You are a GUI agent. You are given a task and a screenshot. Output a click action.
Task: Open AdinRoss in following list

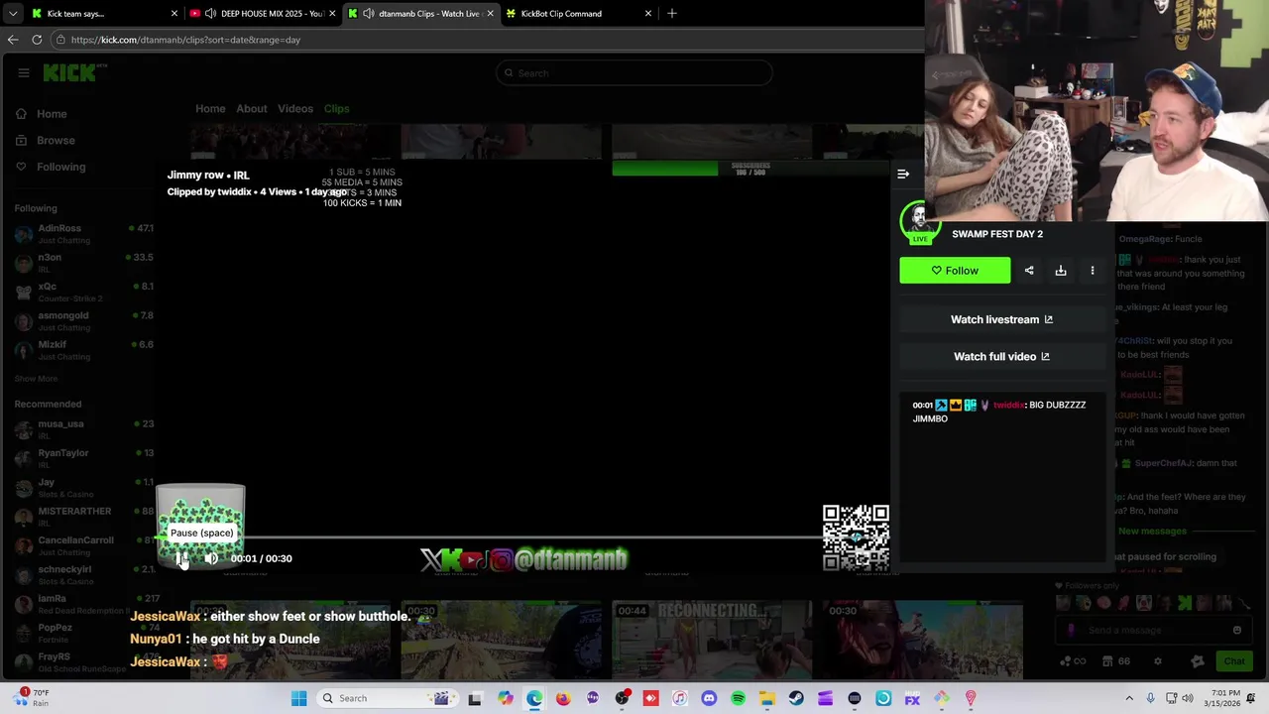pyautogui.click(x=84, y=234)
